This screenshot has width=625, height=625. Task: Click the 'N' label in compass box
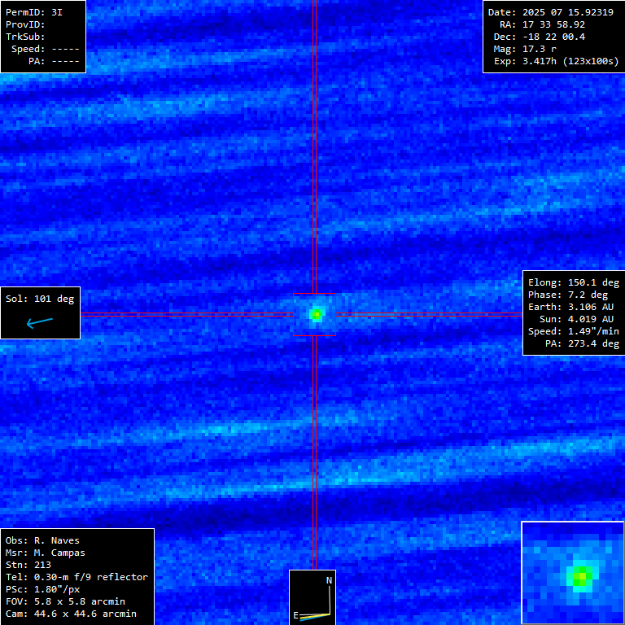[x=330, y=580]
